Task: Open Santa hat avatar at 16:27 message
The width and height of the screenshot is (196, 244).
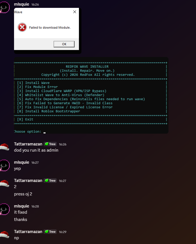Action: [x=5, y=184]
